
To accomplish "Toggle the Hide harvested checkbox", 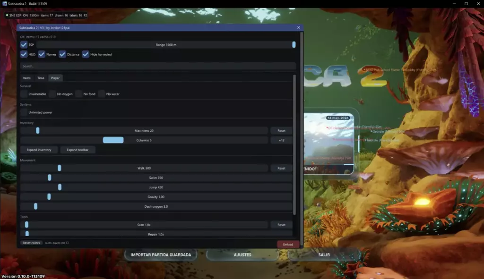I will pyautogui.click(x=86, y=54).
